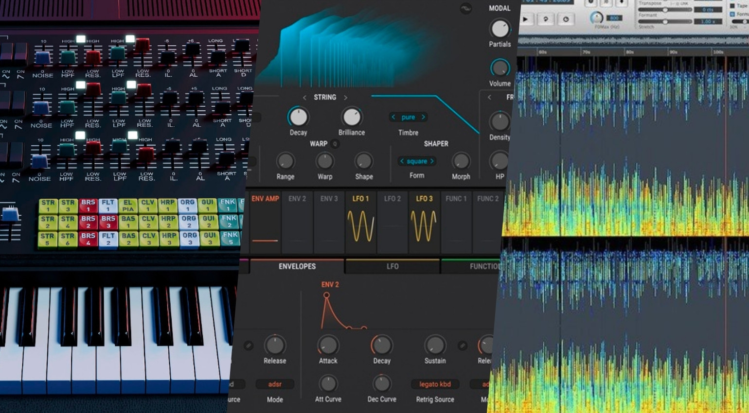Click the loop icon next to play
Image resolution: width=749 pixels, height=413 pixels.
coord(547,18)
